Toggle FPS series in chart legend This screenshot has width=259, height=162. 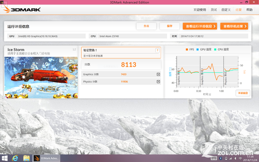[x=189, y=49]
